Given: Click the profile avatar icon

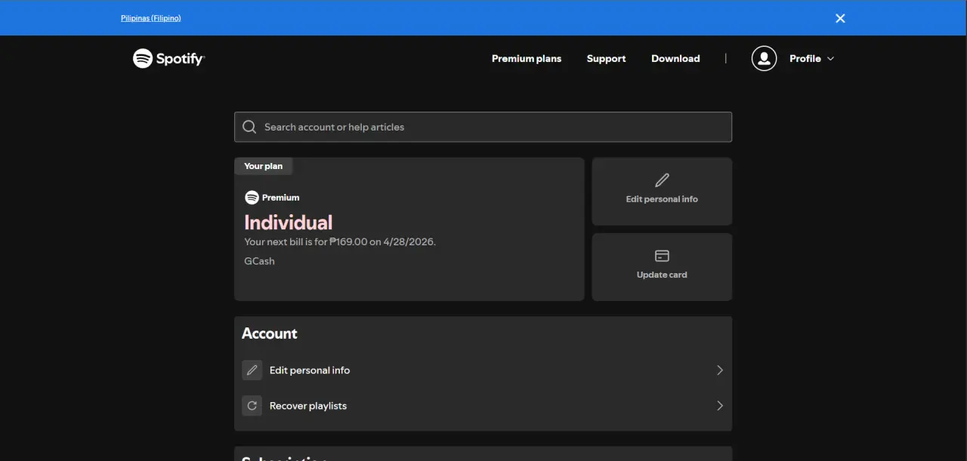Looking at the screenshot, I should [764, 58].
